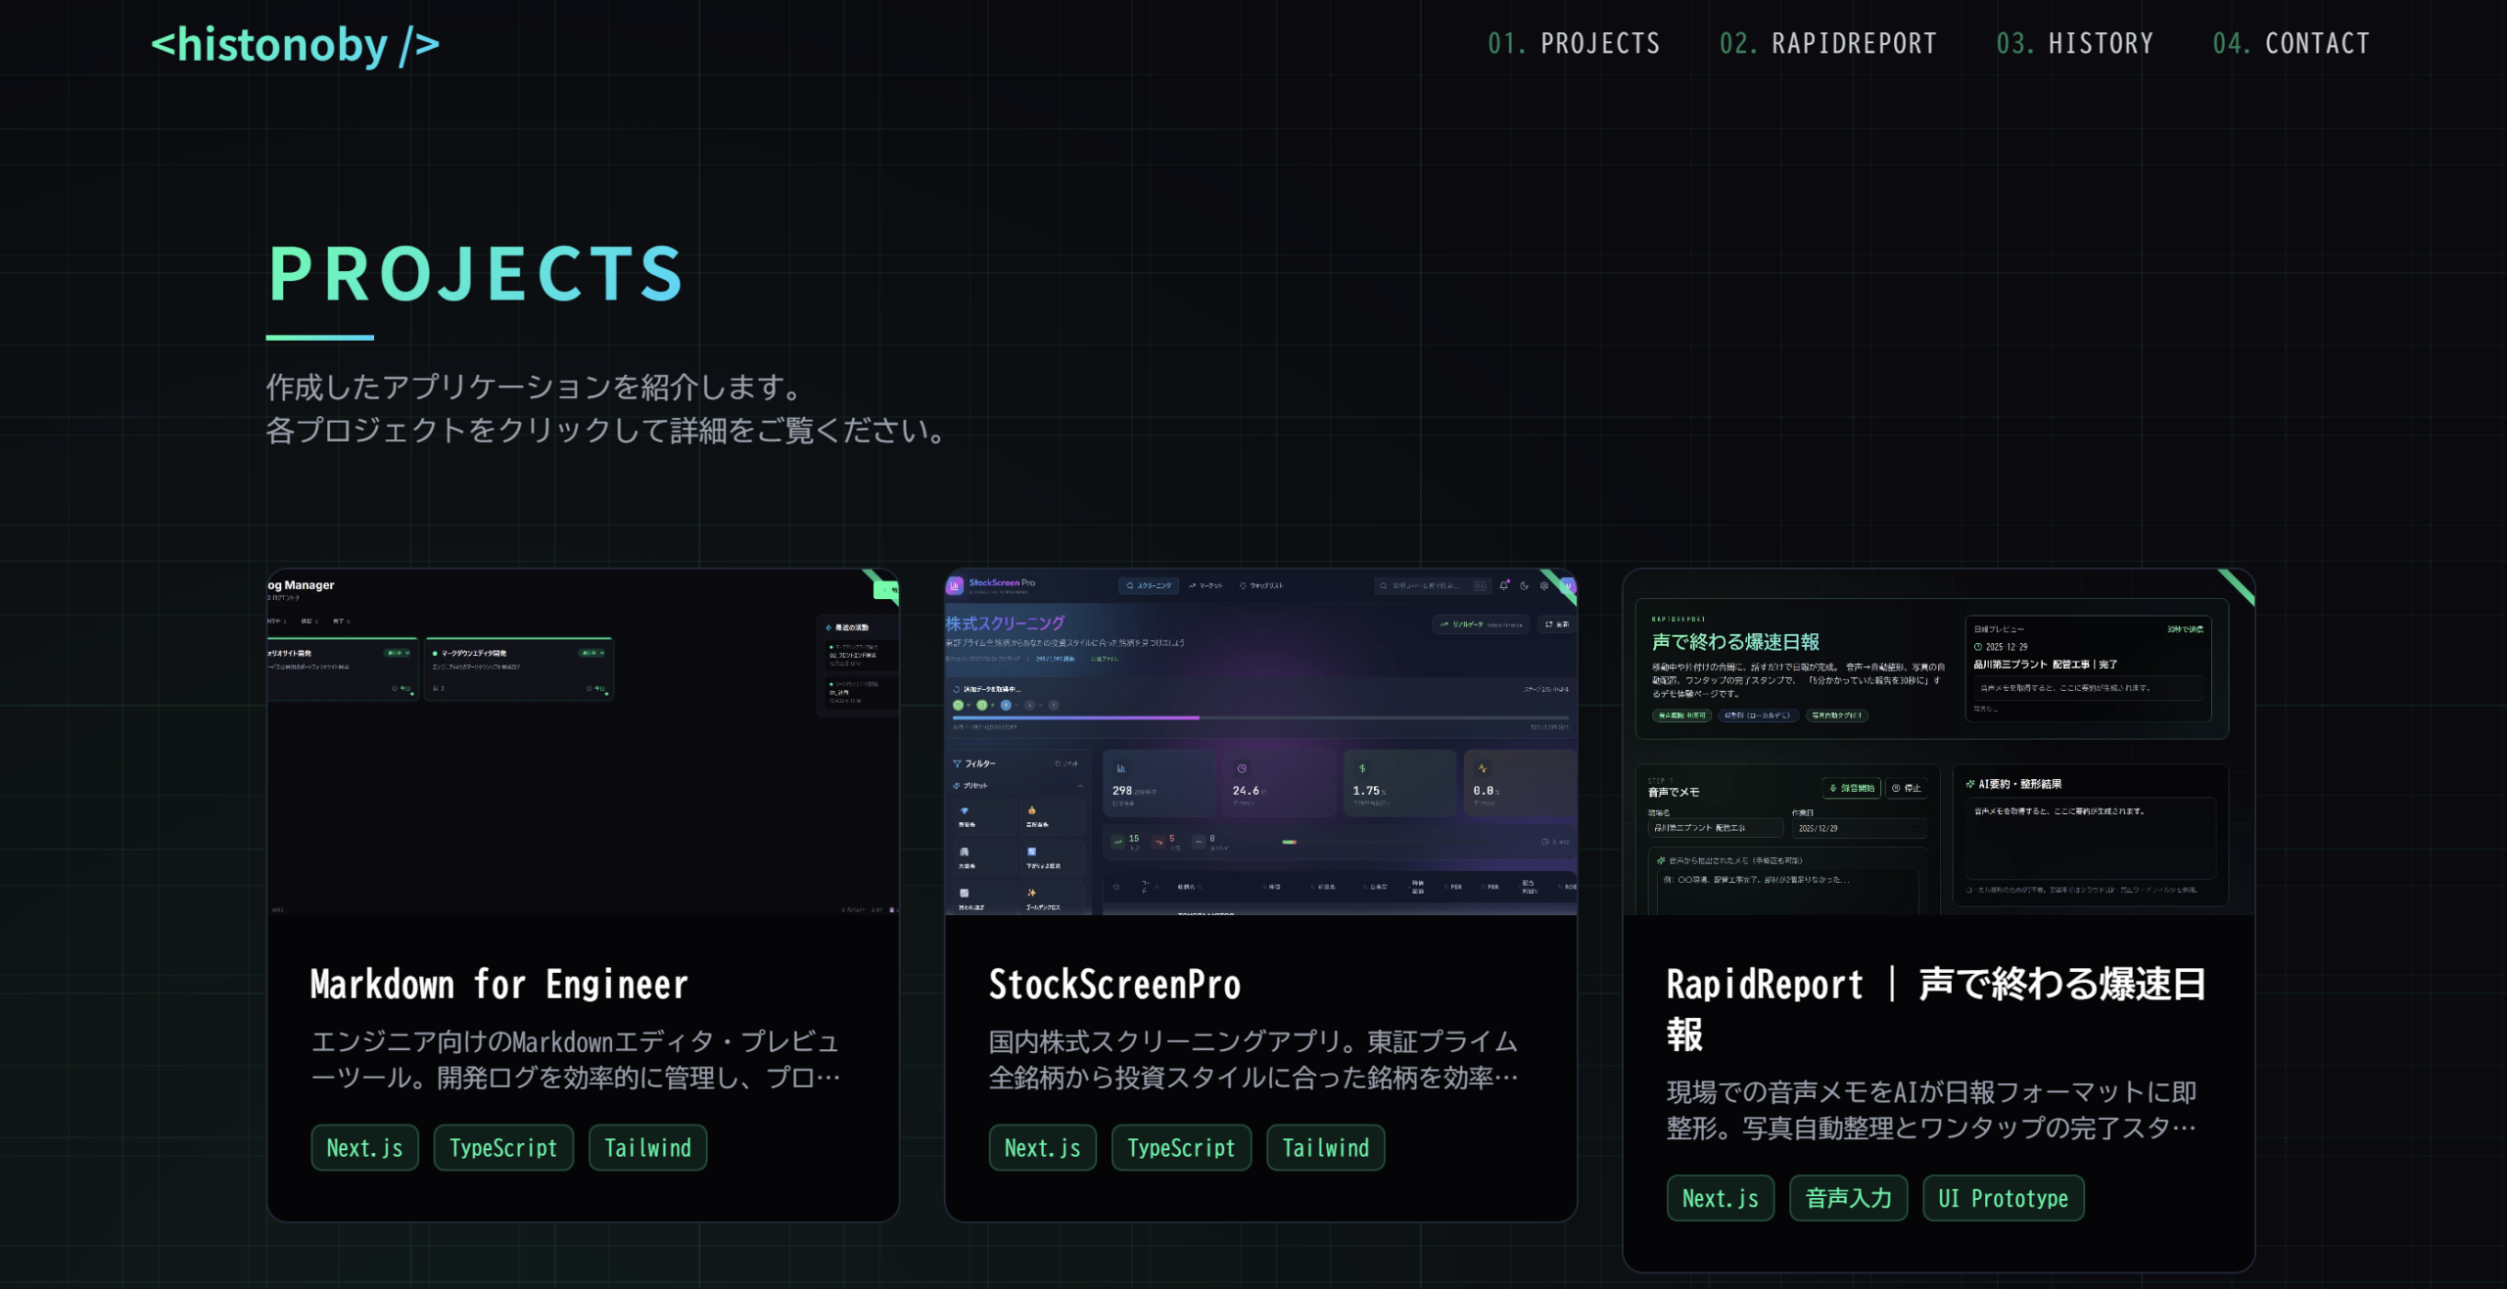Viewport: 2507px width, 1289px height.
Task: Navigate to 03. HISTORY in the top menu
Action: (2074, 44)
